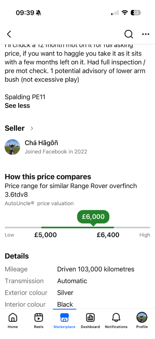Tap the back arrow icon
Image resolution: width=155 pixels, height=339 pixels.
(x=9, y=34)
